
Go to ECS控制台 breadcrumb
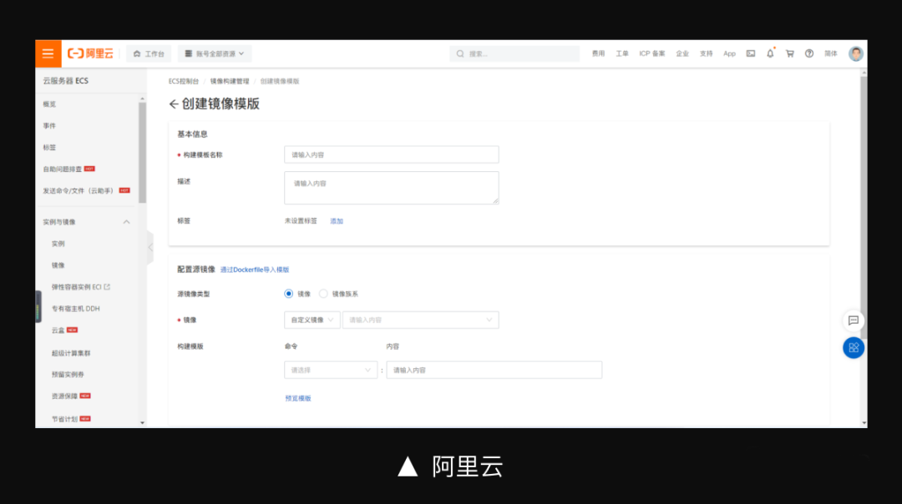click(184, 81)
